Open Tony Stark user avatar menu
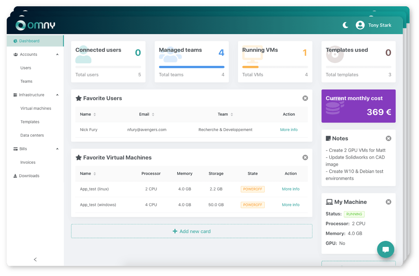Image resolution: width=419 pixels, height=276 pixels. coord(360,25)
